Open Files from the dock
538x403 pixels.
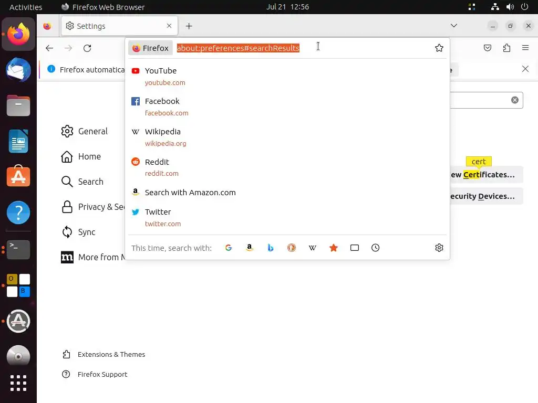[18, 105]
